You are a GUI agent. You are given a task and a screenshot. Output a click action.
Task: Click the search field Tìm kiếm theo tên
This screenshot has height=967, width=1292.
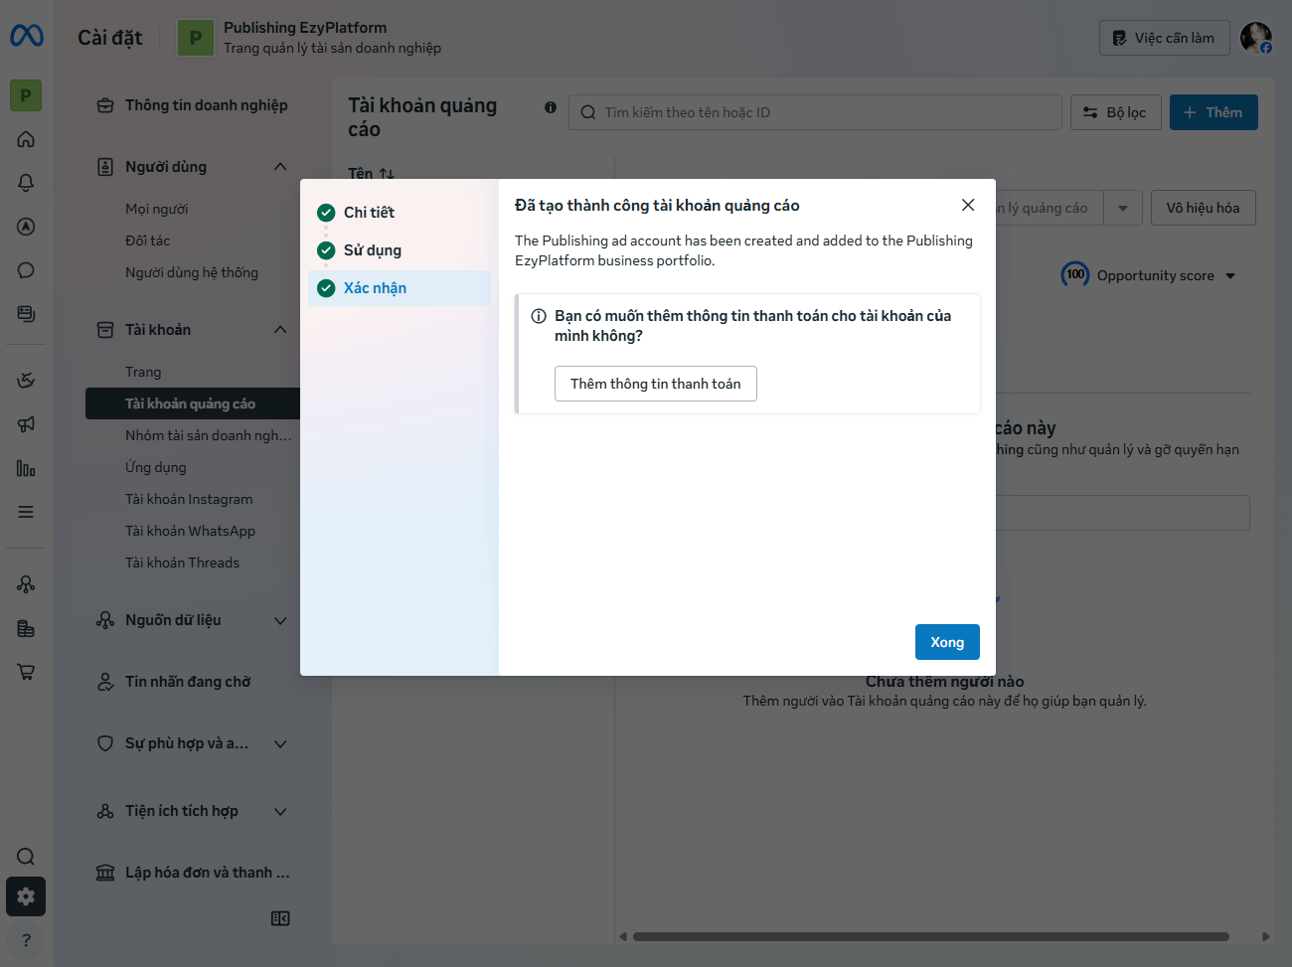coord(815,112)
